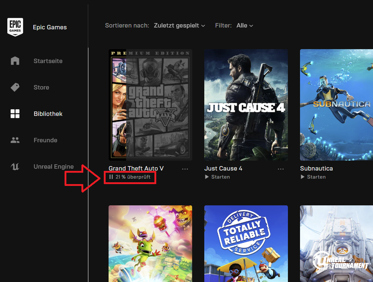Expand the sort dropdown chevron arrow
This screenshot has width=373, height=282.
point(203,26)
